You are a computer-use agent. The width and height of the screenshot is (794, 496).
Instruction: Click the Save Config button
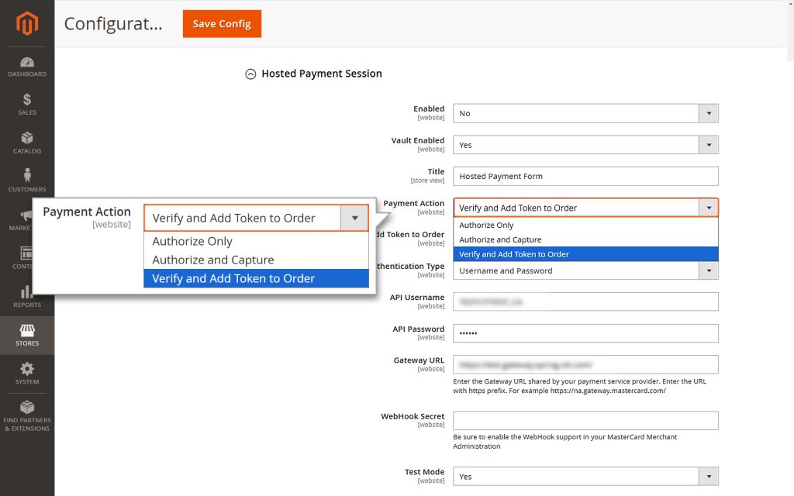[222, 24]
